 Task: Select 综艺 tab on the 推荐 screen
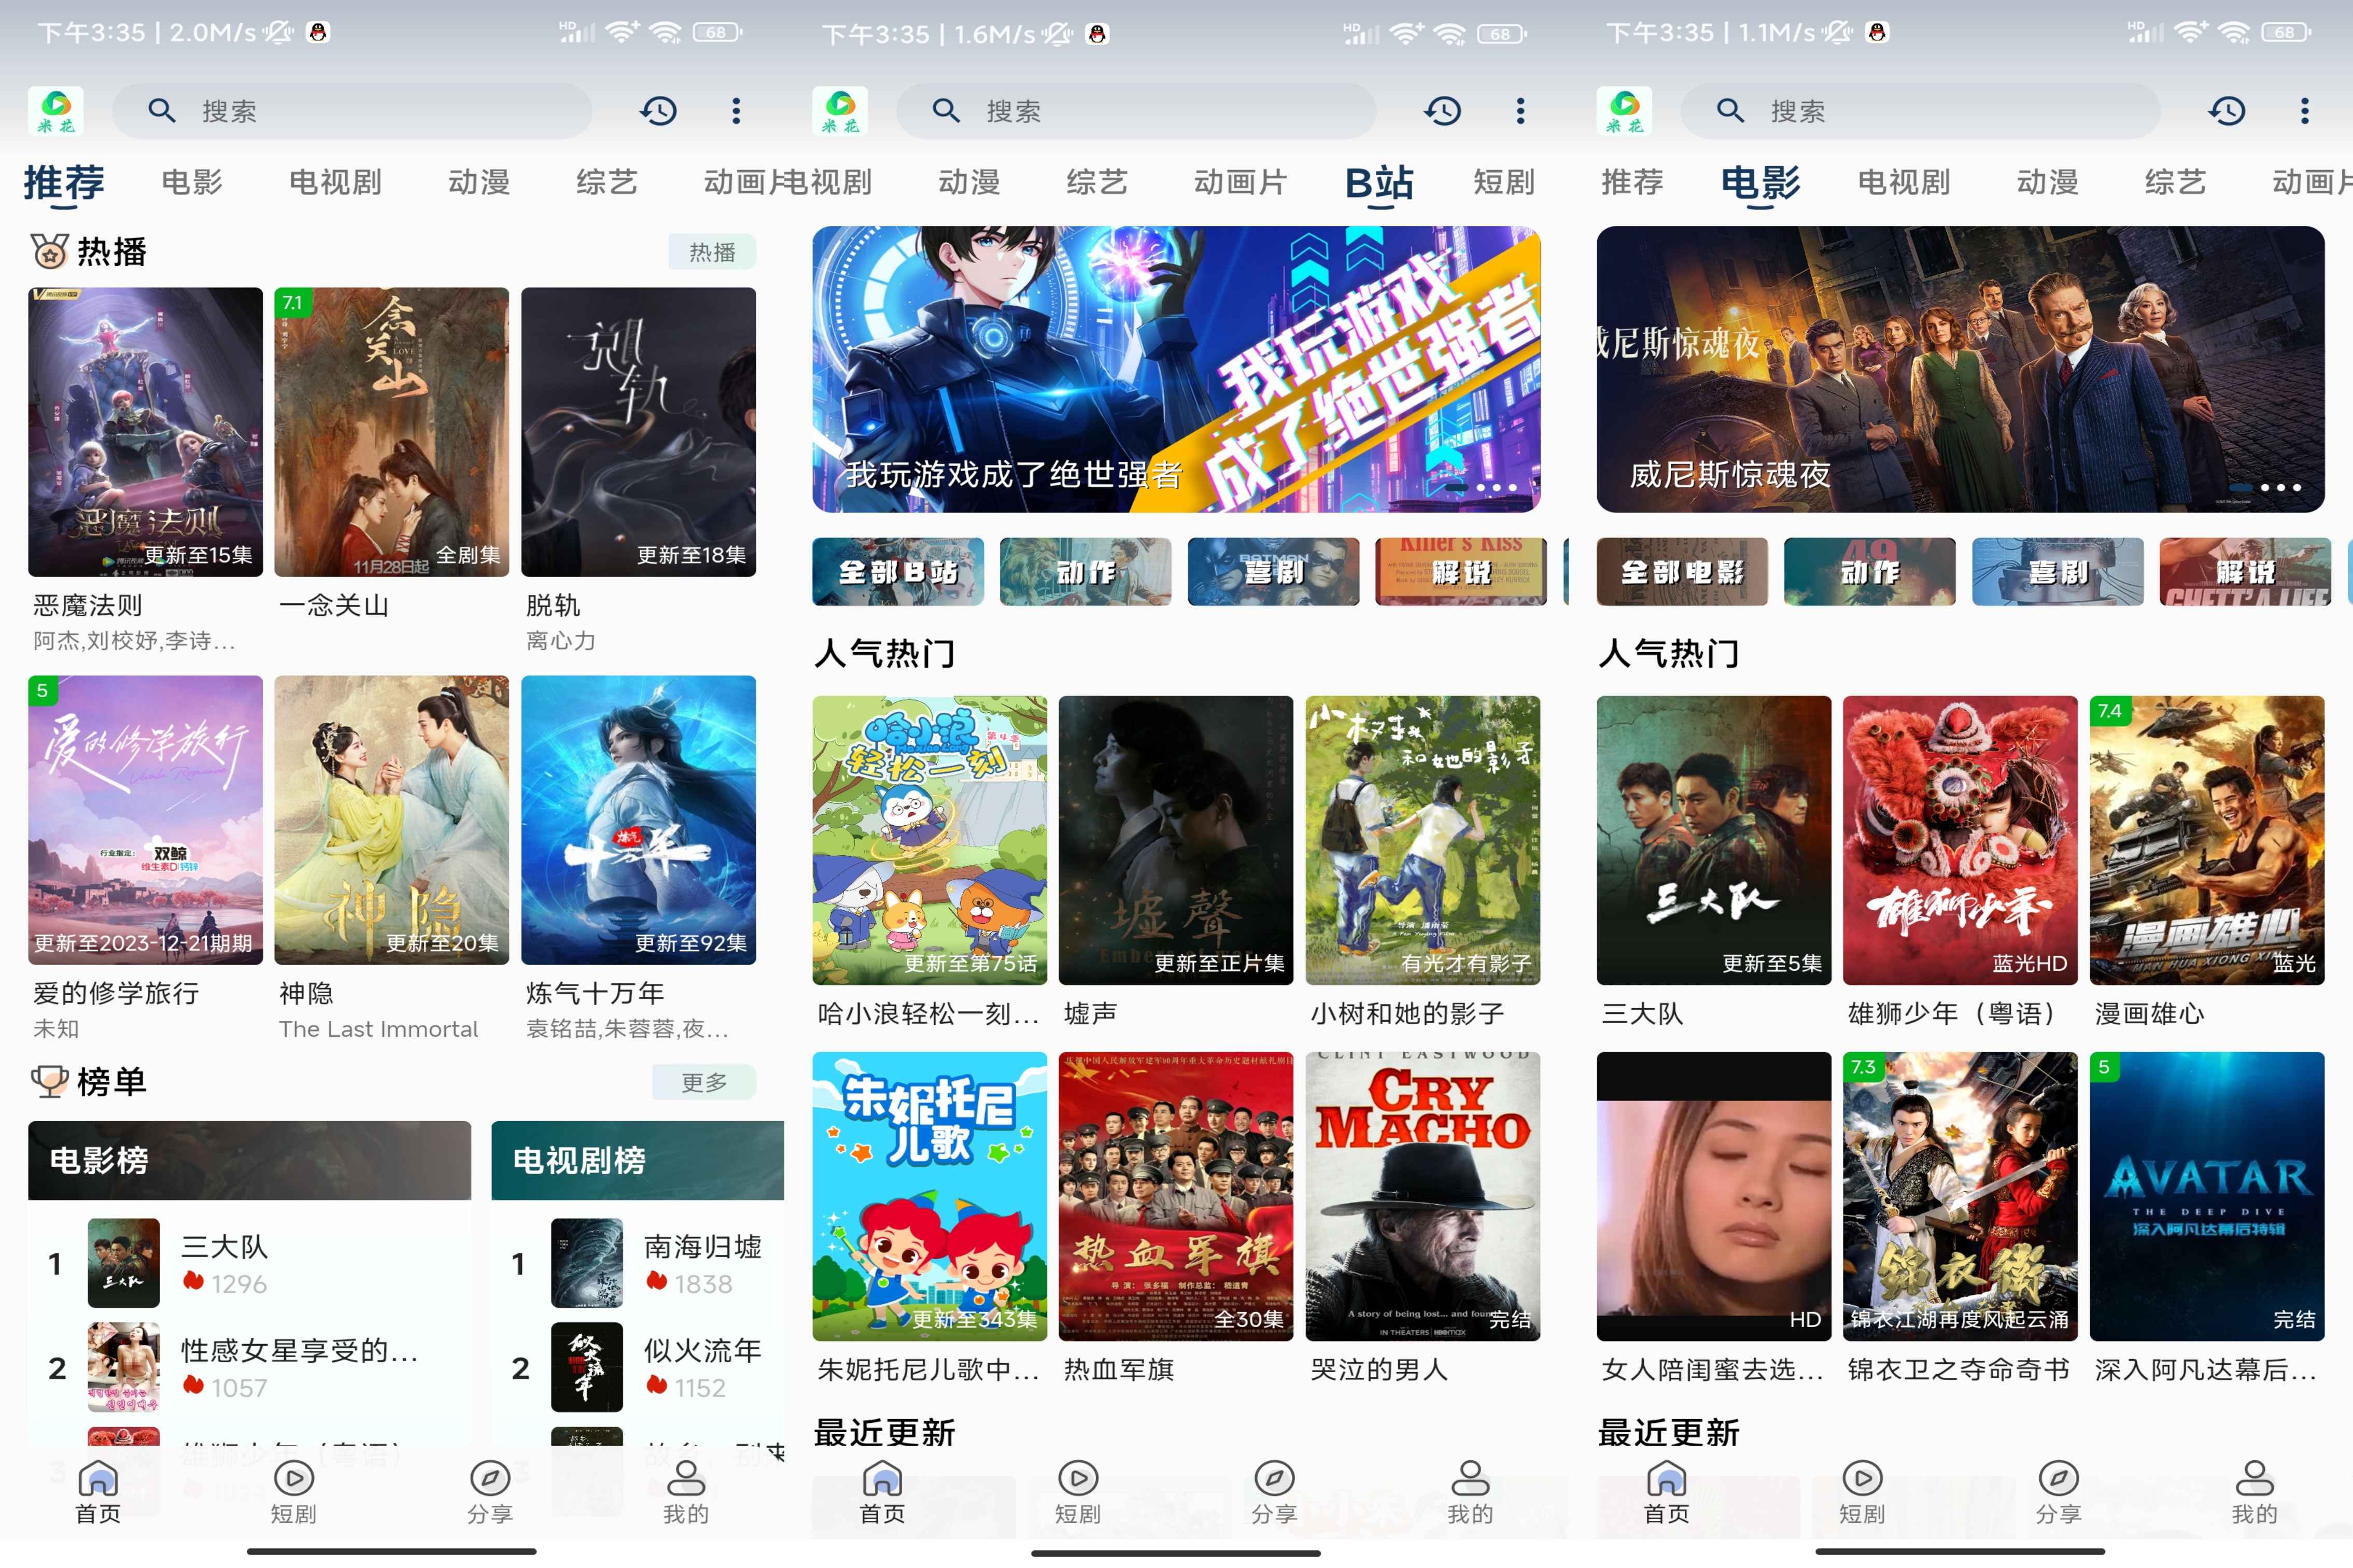pos(606,182)
